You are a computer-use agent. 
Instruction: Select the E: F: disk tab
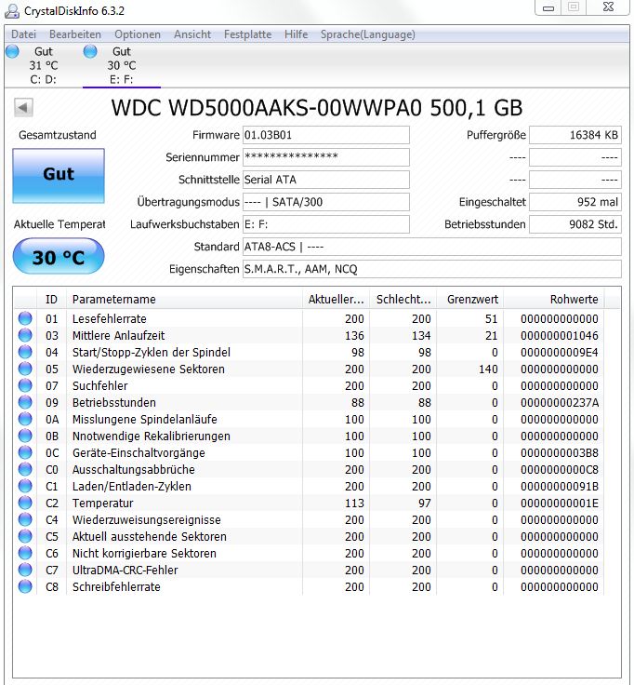[121, 65]
